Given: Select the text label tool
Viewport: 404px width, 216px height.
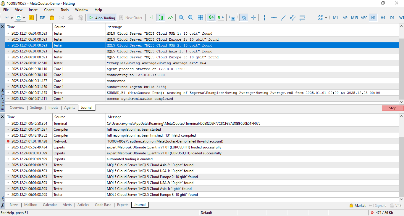Looking at the screenshot, I should 312,18.
